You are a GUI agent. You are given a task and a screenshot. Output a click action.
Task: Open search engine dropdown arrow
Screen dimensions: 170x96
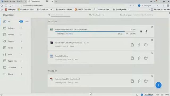click(142, 6)
